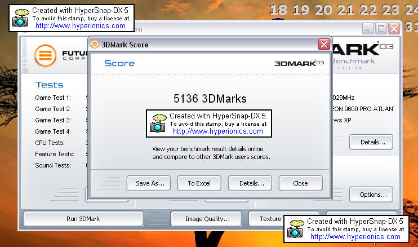418x247 pixels.
Task: Close 3DMark Score dialog with red X
Action: [324, 45]
